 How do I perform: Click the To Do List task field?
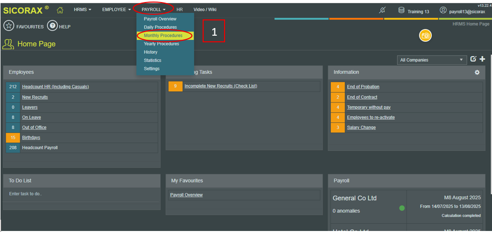[x=82, y=194]
